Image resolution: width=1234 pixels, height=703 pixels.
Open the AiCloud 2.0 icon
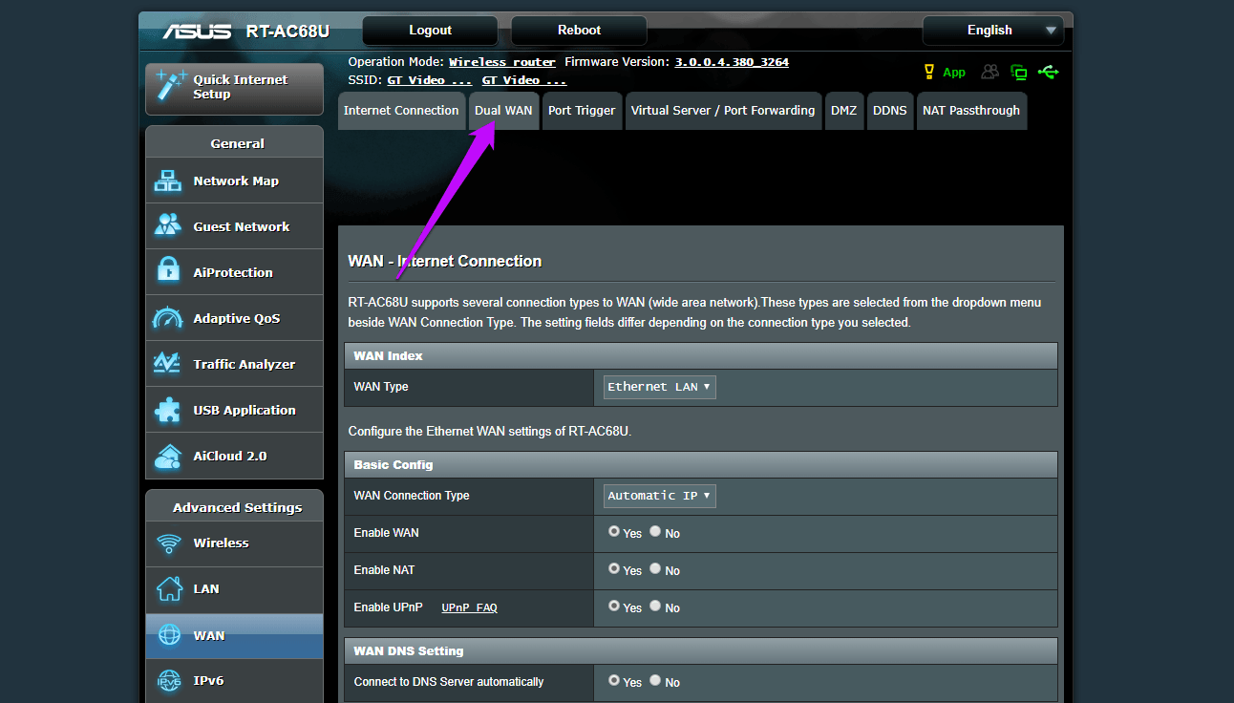tap(168, 456)
